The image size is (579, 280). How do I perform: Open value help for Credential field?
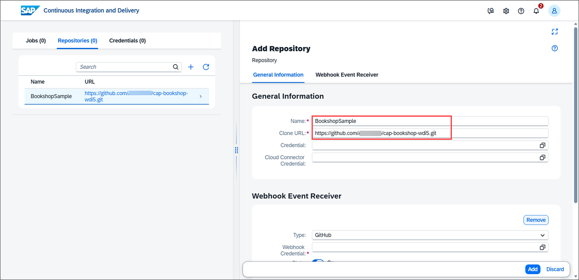point(542,146)
